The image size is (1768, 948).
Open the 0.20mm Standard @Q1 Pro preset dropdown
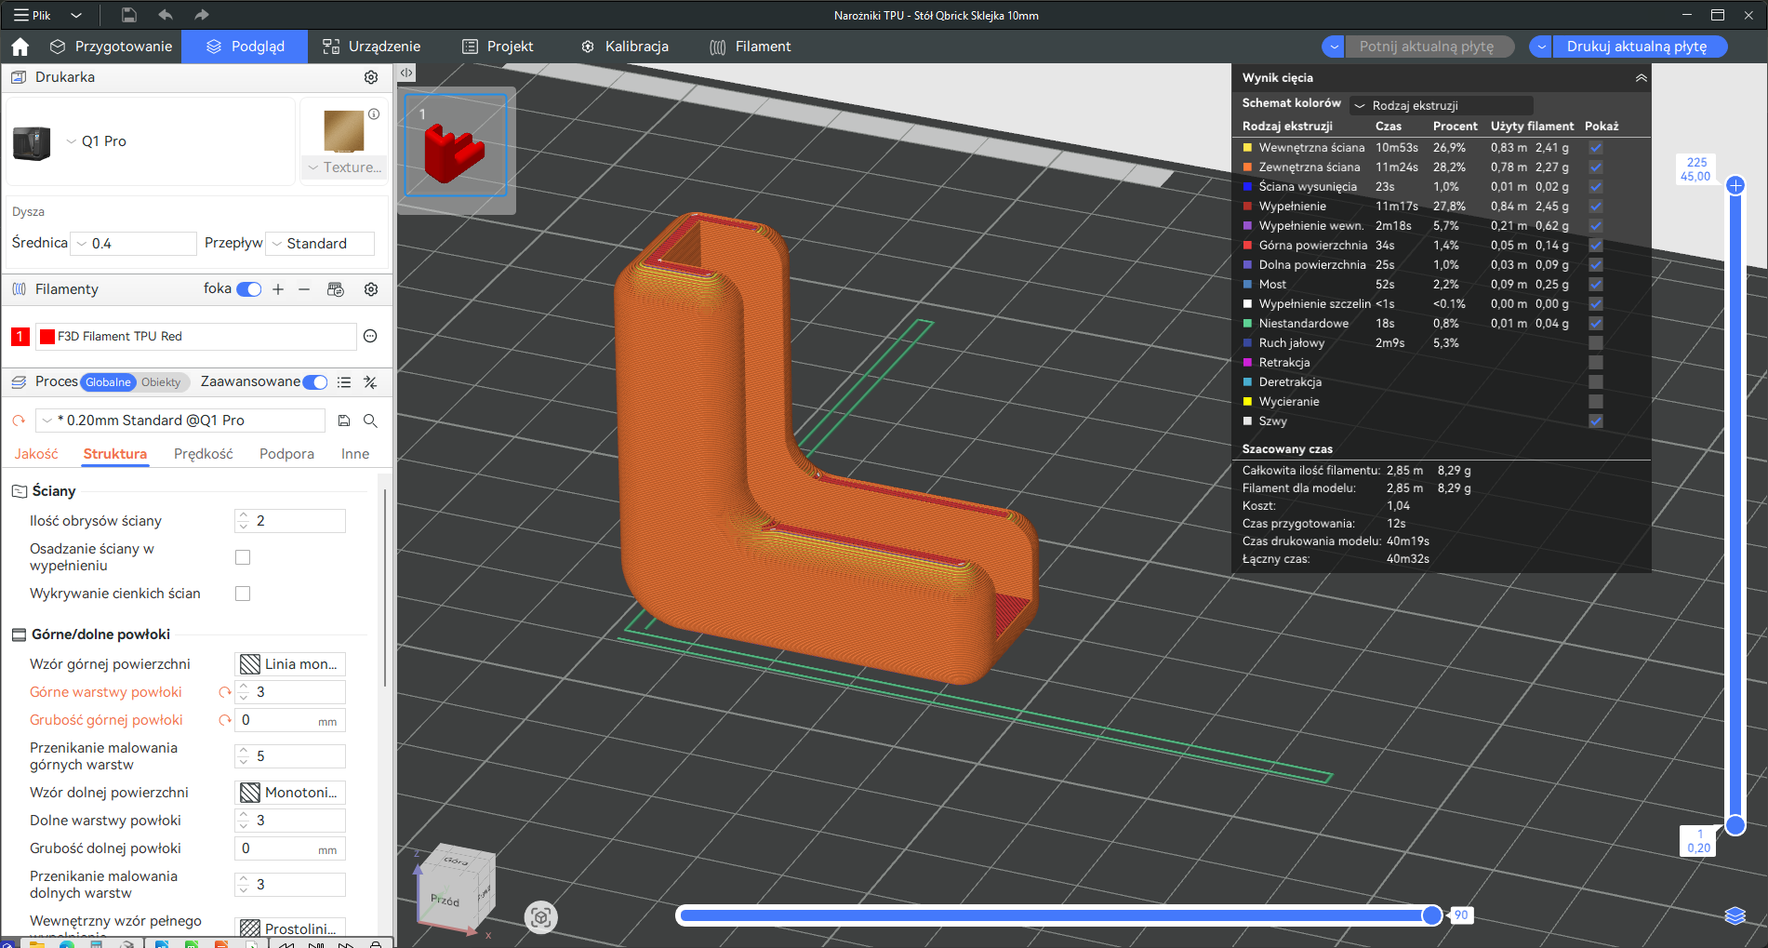coord(180,421)
